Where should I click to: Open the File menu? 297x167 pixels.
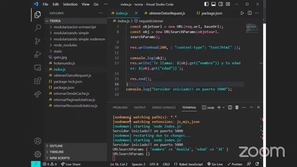[45, 4]
